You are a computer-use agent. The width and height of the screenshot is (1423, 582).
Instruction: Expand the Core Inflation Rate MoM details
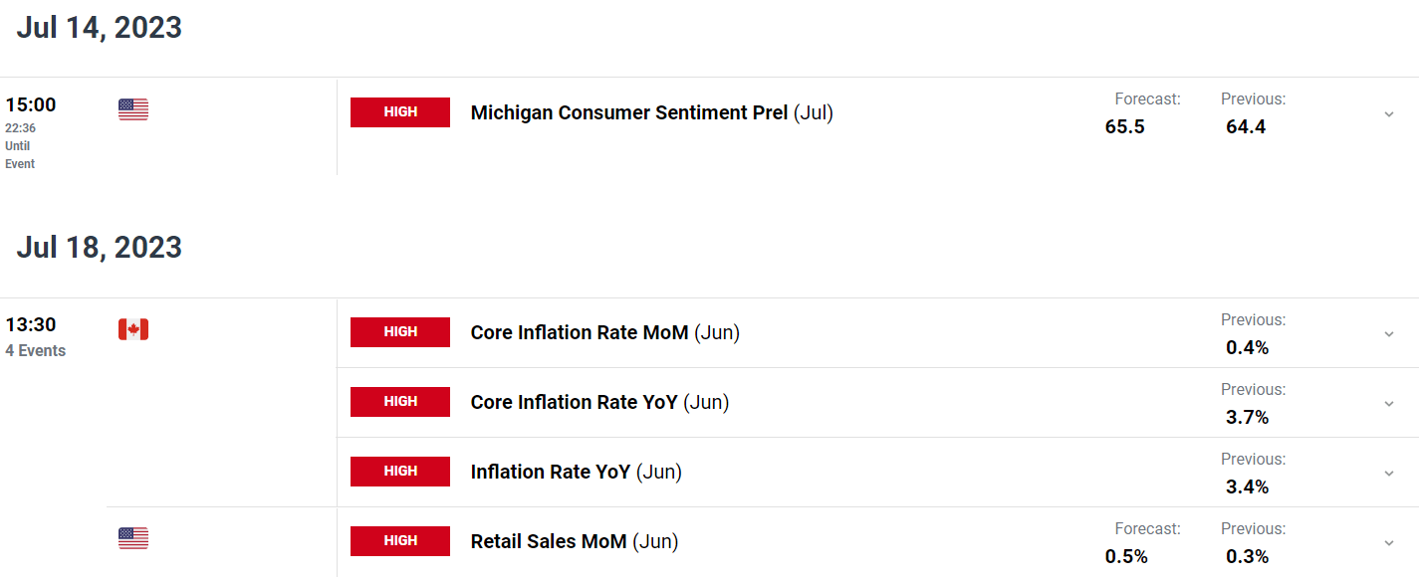tap(1389, 334)
